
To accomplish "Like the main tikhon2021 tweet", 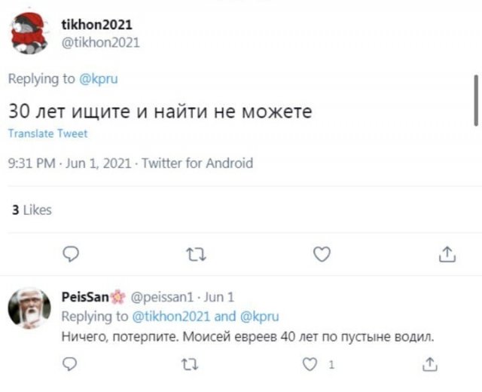I will click(x=322, y=255).
